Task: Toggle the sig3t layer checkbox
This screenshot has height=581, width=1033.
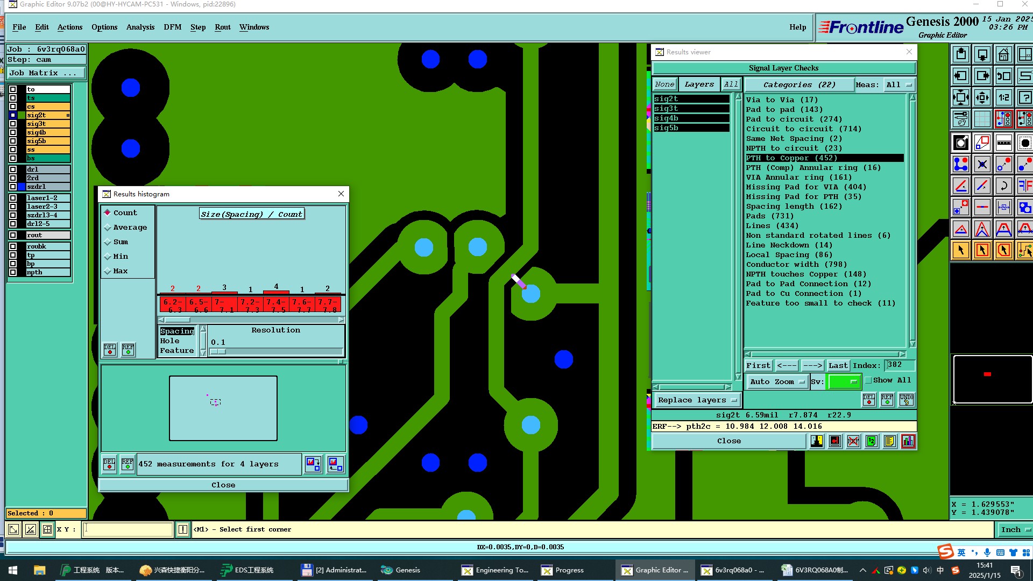Action: click(x=13, y=124)
